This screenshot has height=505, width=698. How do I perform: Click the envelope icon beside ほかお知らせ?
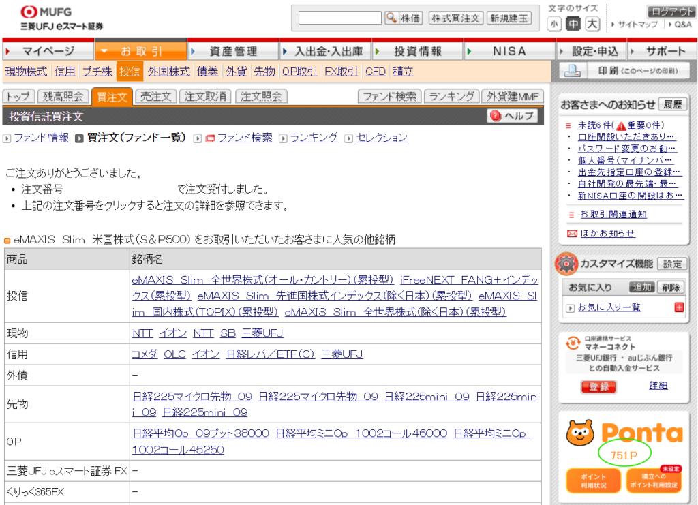click(x=572, y=234)
